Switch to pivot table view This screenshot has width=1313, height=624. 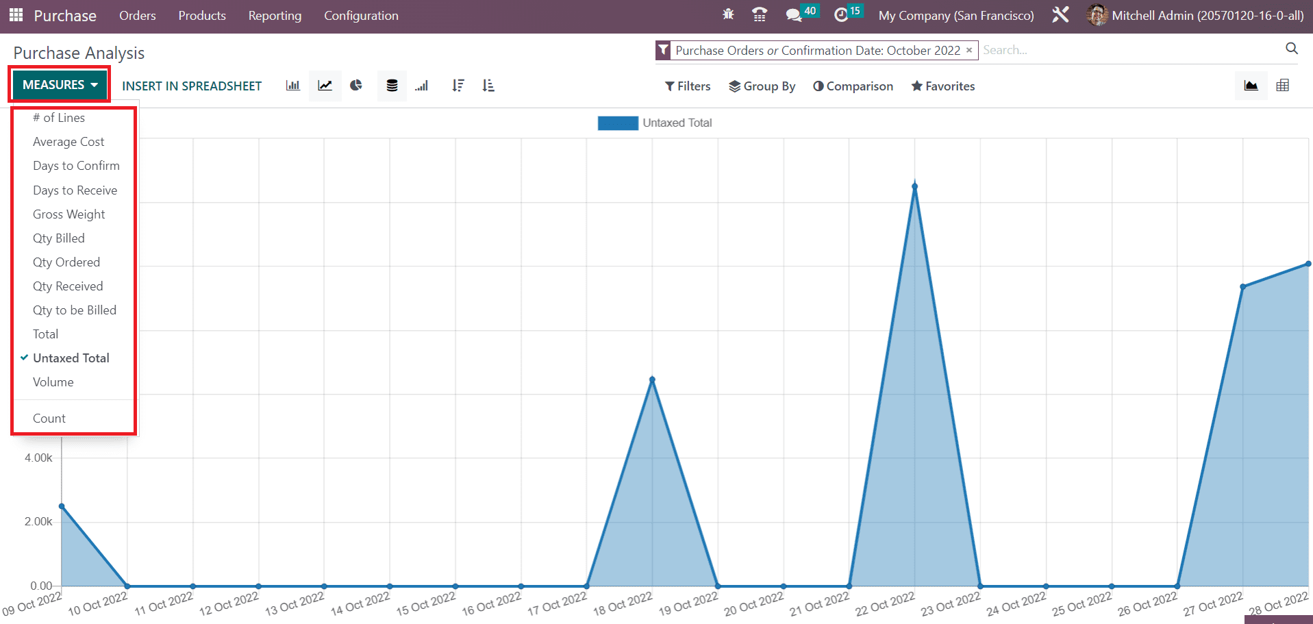click(x=1282, y=86)
